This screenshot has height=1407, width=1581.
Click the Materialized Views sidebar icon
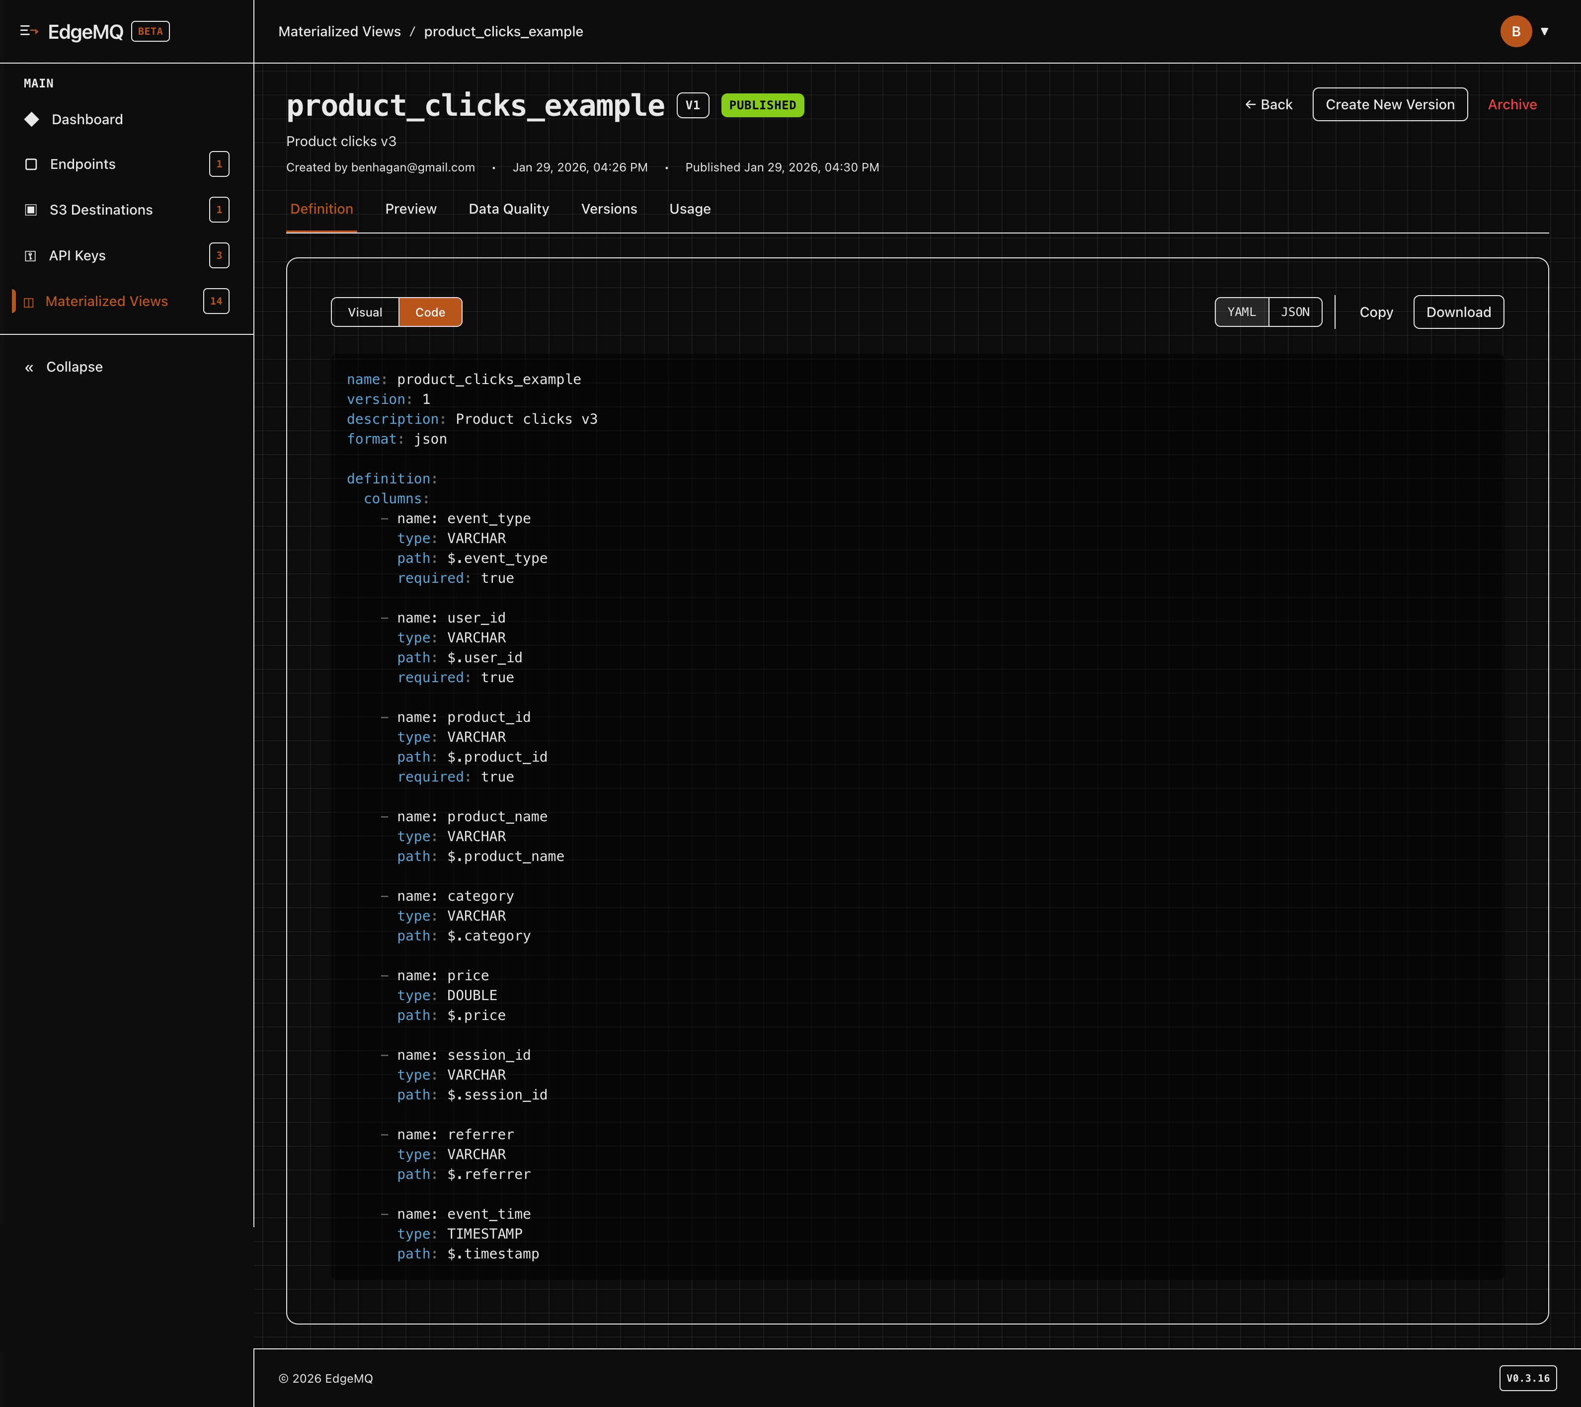click(x=29, y=302)
